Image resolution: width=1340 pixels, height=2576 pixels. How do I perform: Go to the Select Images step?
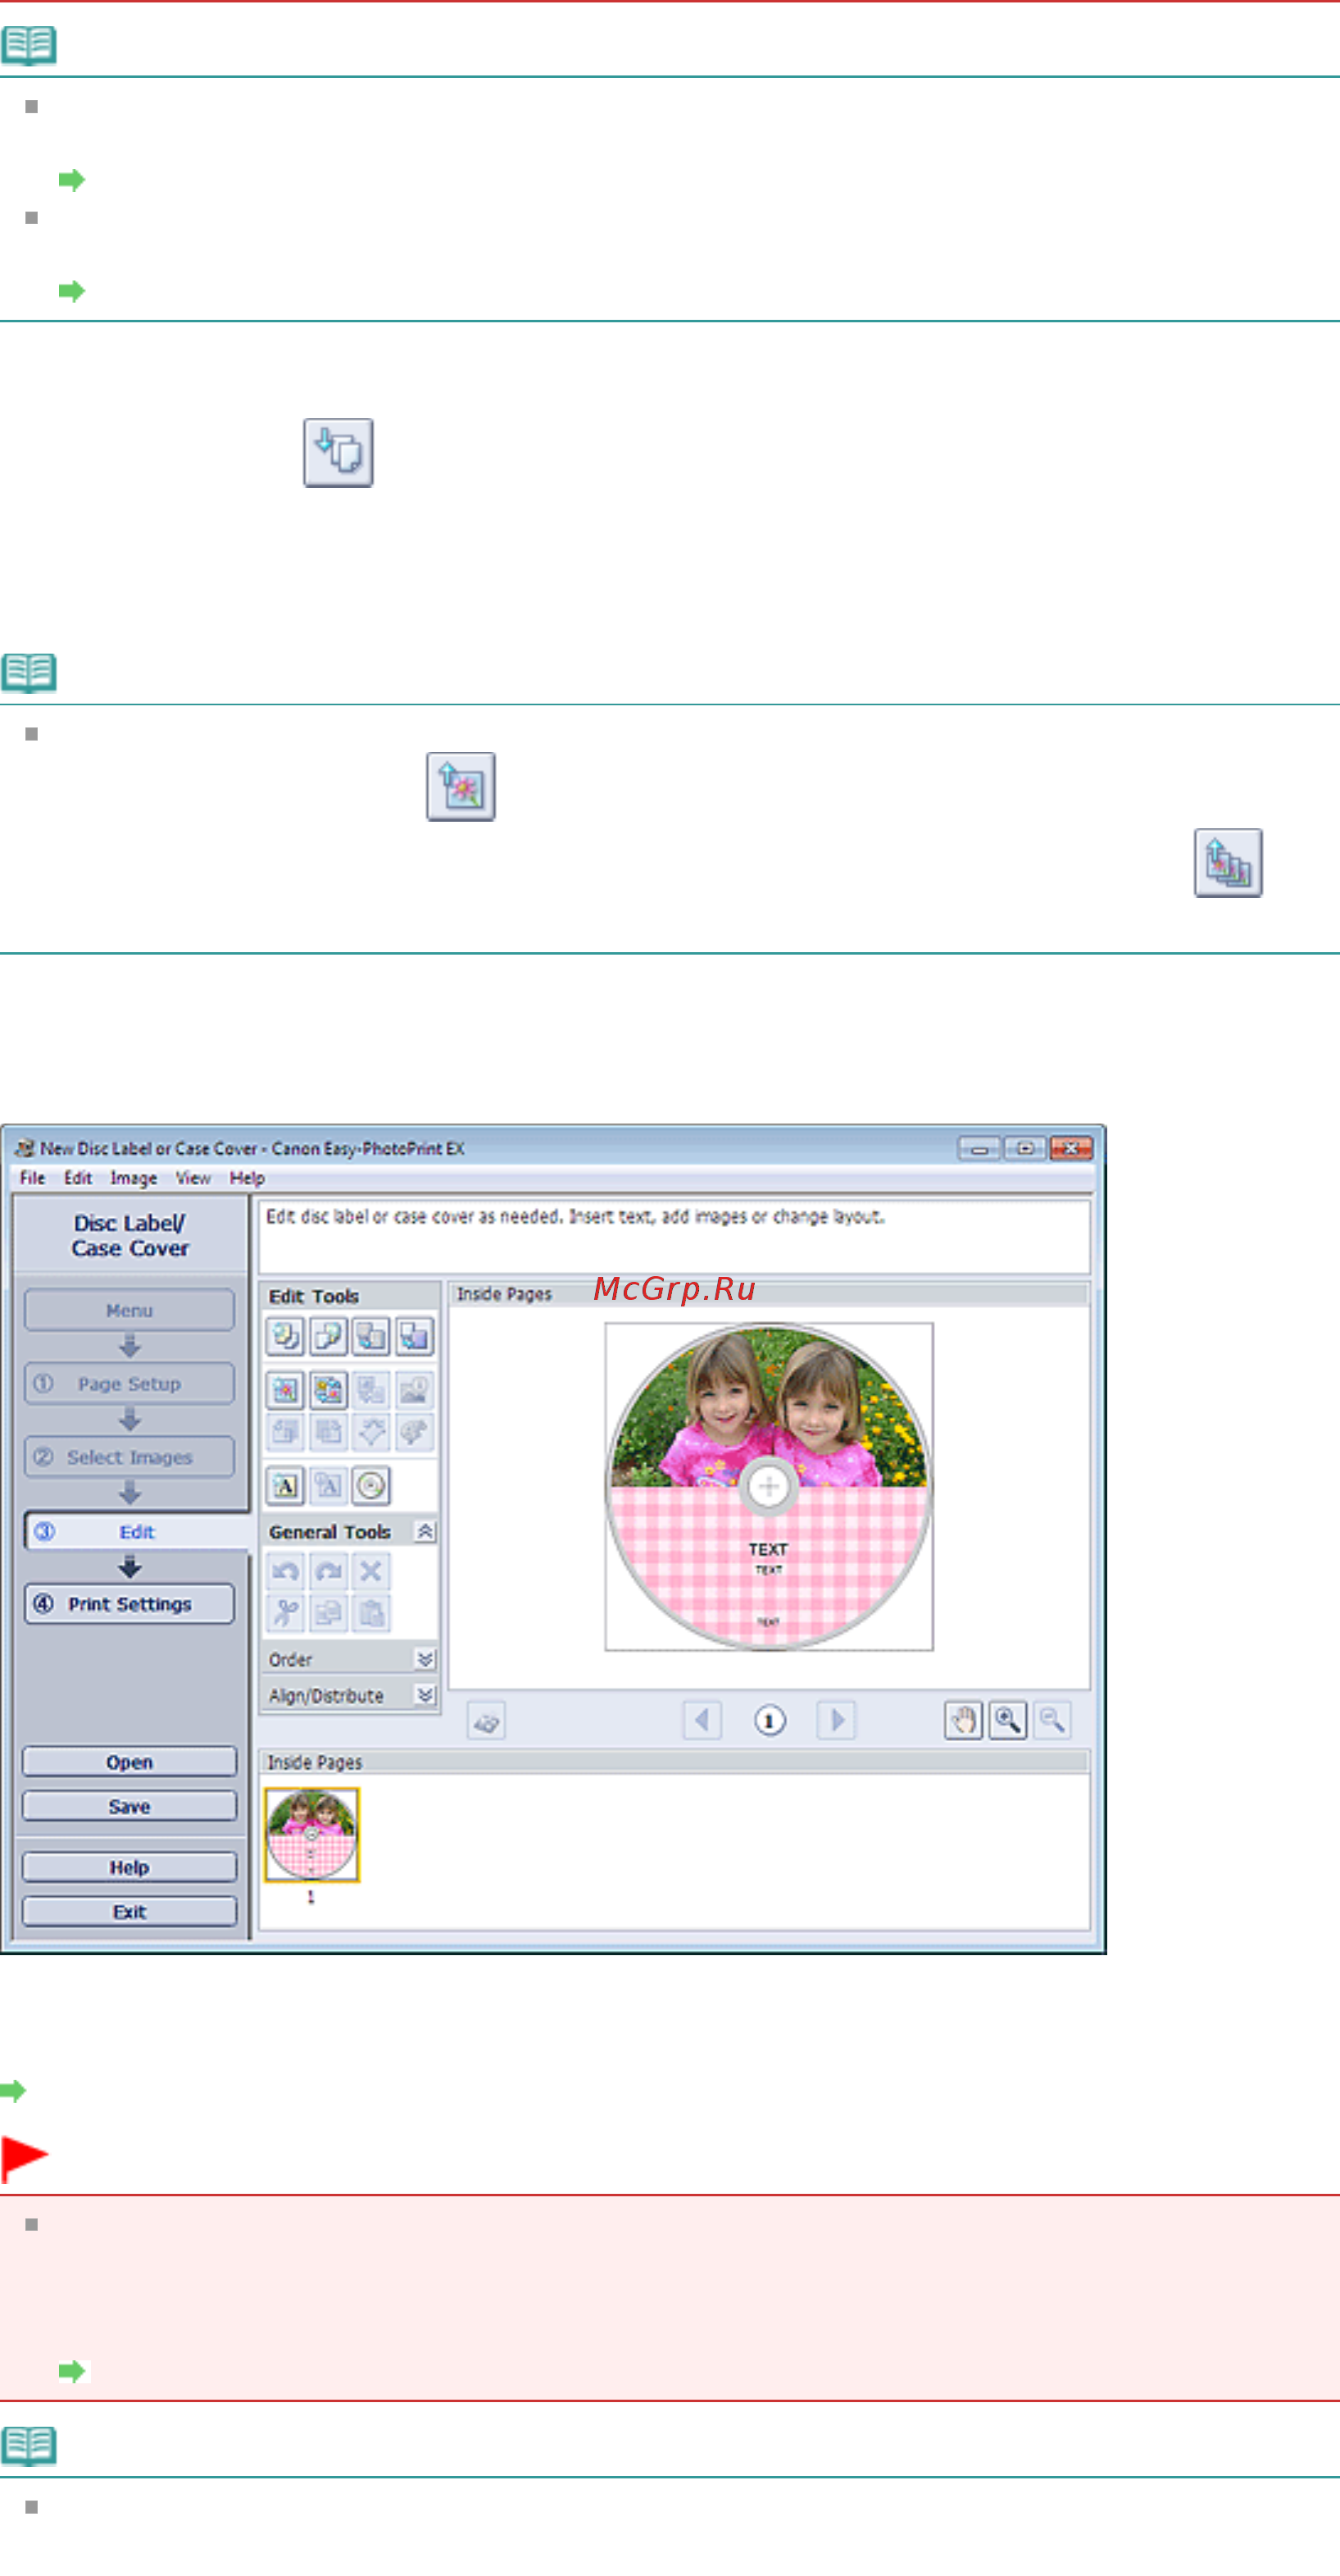(x=129, y=1457)
